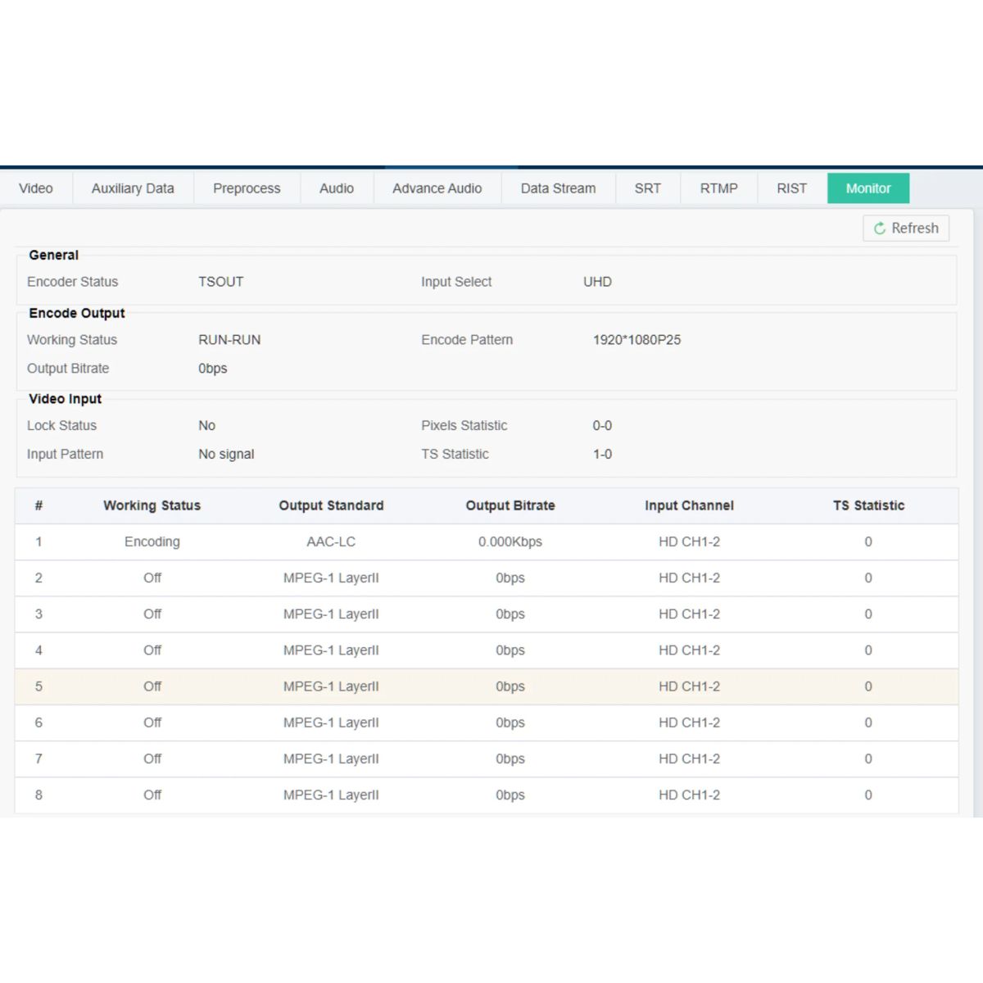The height and width of the screenshot is (983, 983).
Task: Switch to the Auxiliary Data tab
Action: point(133,188)
